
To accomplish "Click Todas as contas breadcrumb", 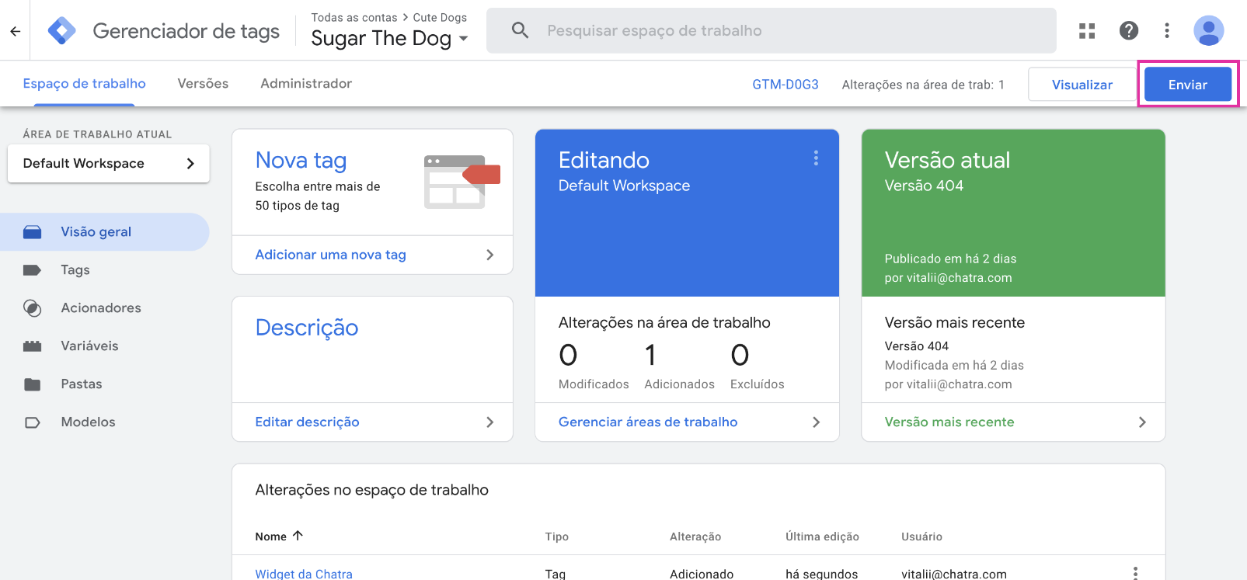I will pos(354,17).
